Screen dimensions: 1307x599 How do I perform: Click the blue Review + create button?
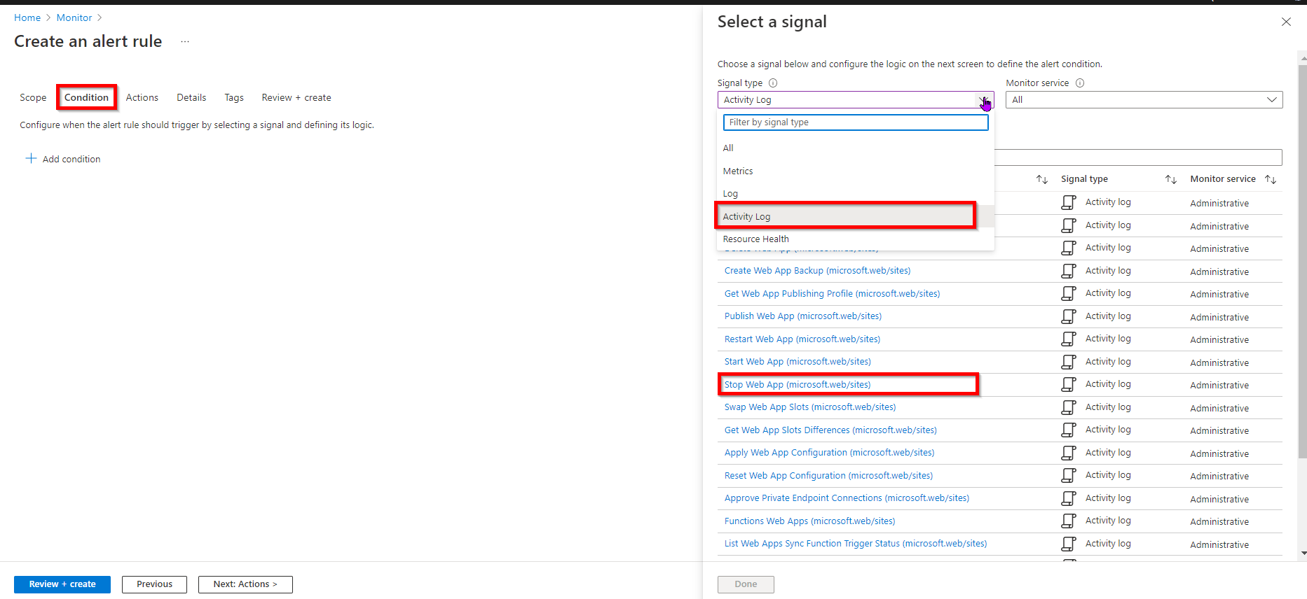[62, 584]
